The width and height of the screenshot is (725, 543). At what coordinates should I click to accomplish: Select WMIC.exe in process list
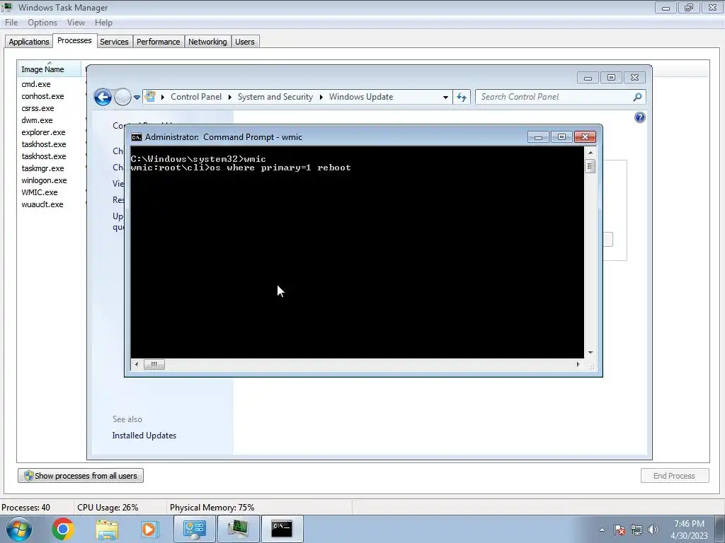pyautogui.click(x=40, y=192)
